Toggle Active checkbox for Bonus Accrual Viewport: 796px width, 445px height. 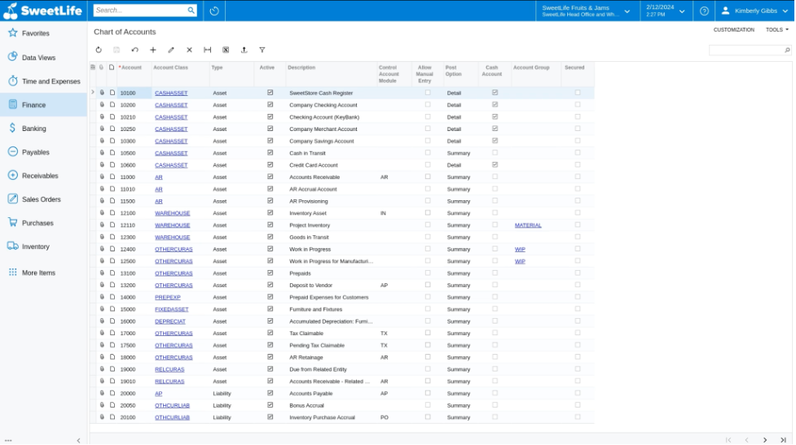(270, 405)
